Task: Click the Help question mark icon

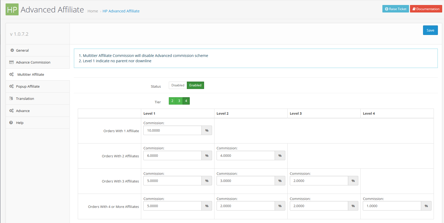Action: (11, 123)
